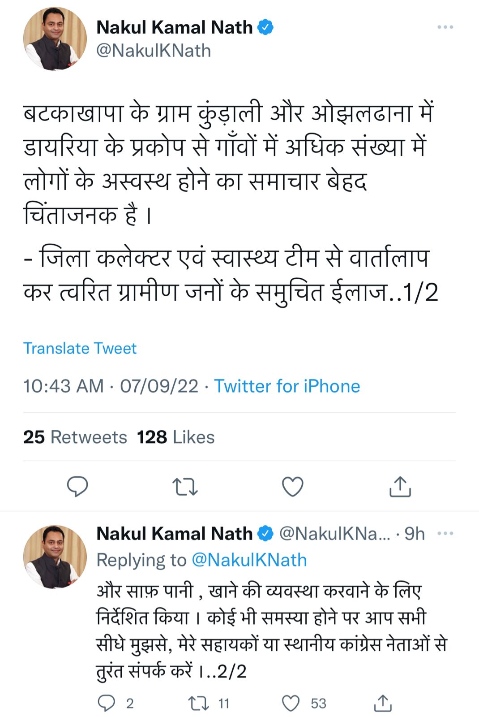The height and width of the screenshot is (717, 479).
Task: Share the main tweet
Action: coord(400,487)
